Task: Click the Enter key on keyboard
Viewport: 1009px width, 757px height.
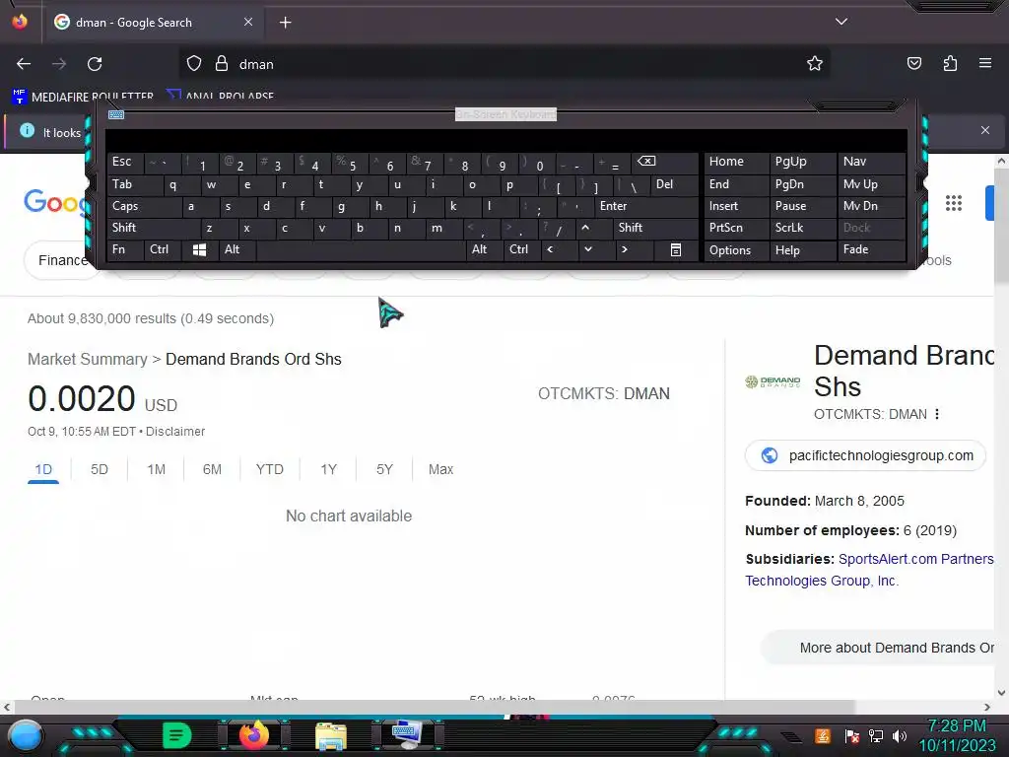Action: tap(646, 206)
